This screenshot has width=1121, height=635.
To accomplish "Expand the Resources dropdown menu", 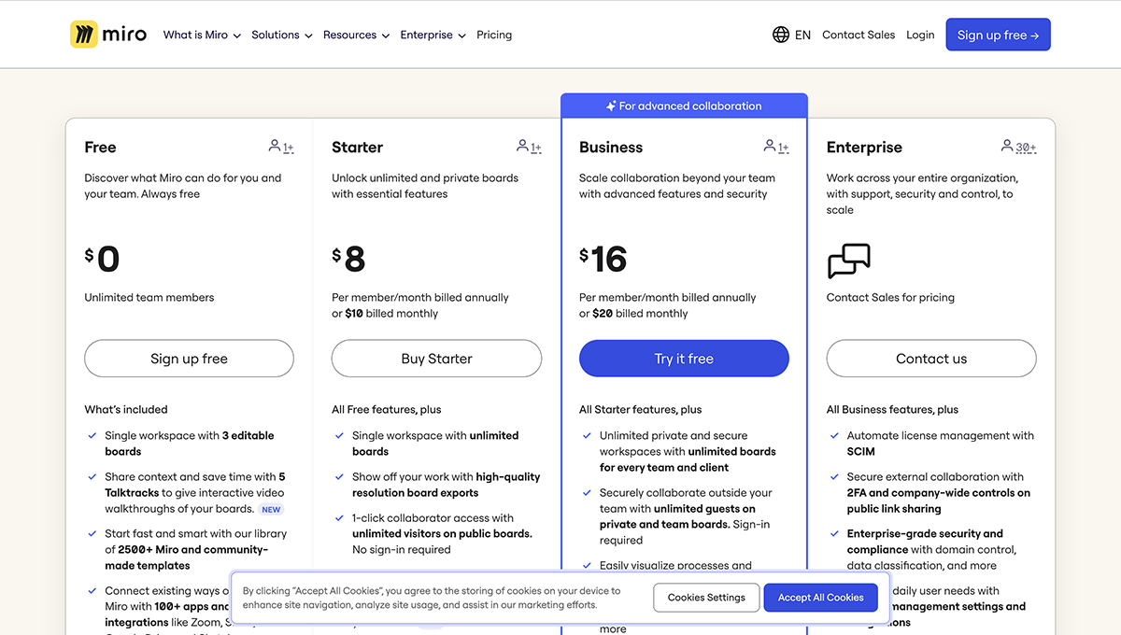I will pyautogui.click(x=356, y=35).
